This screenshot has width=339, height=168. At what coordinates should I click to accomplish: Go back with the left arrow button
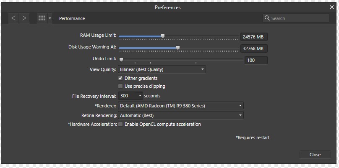tap(13, 18)
